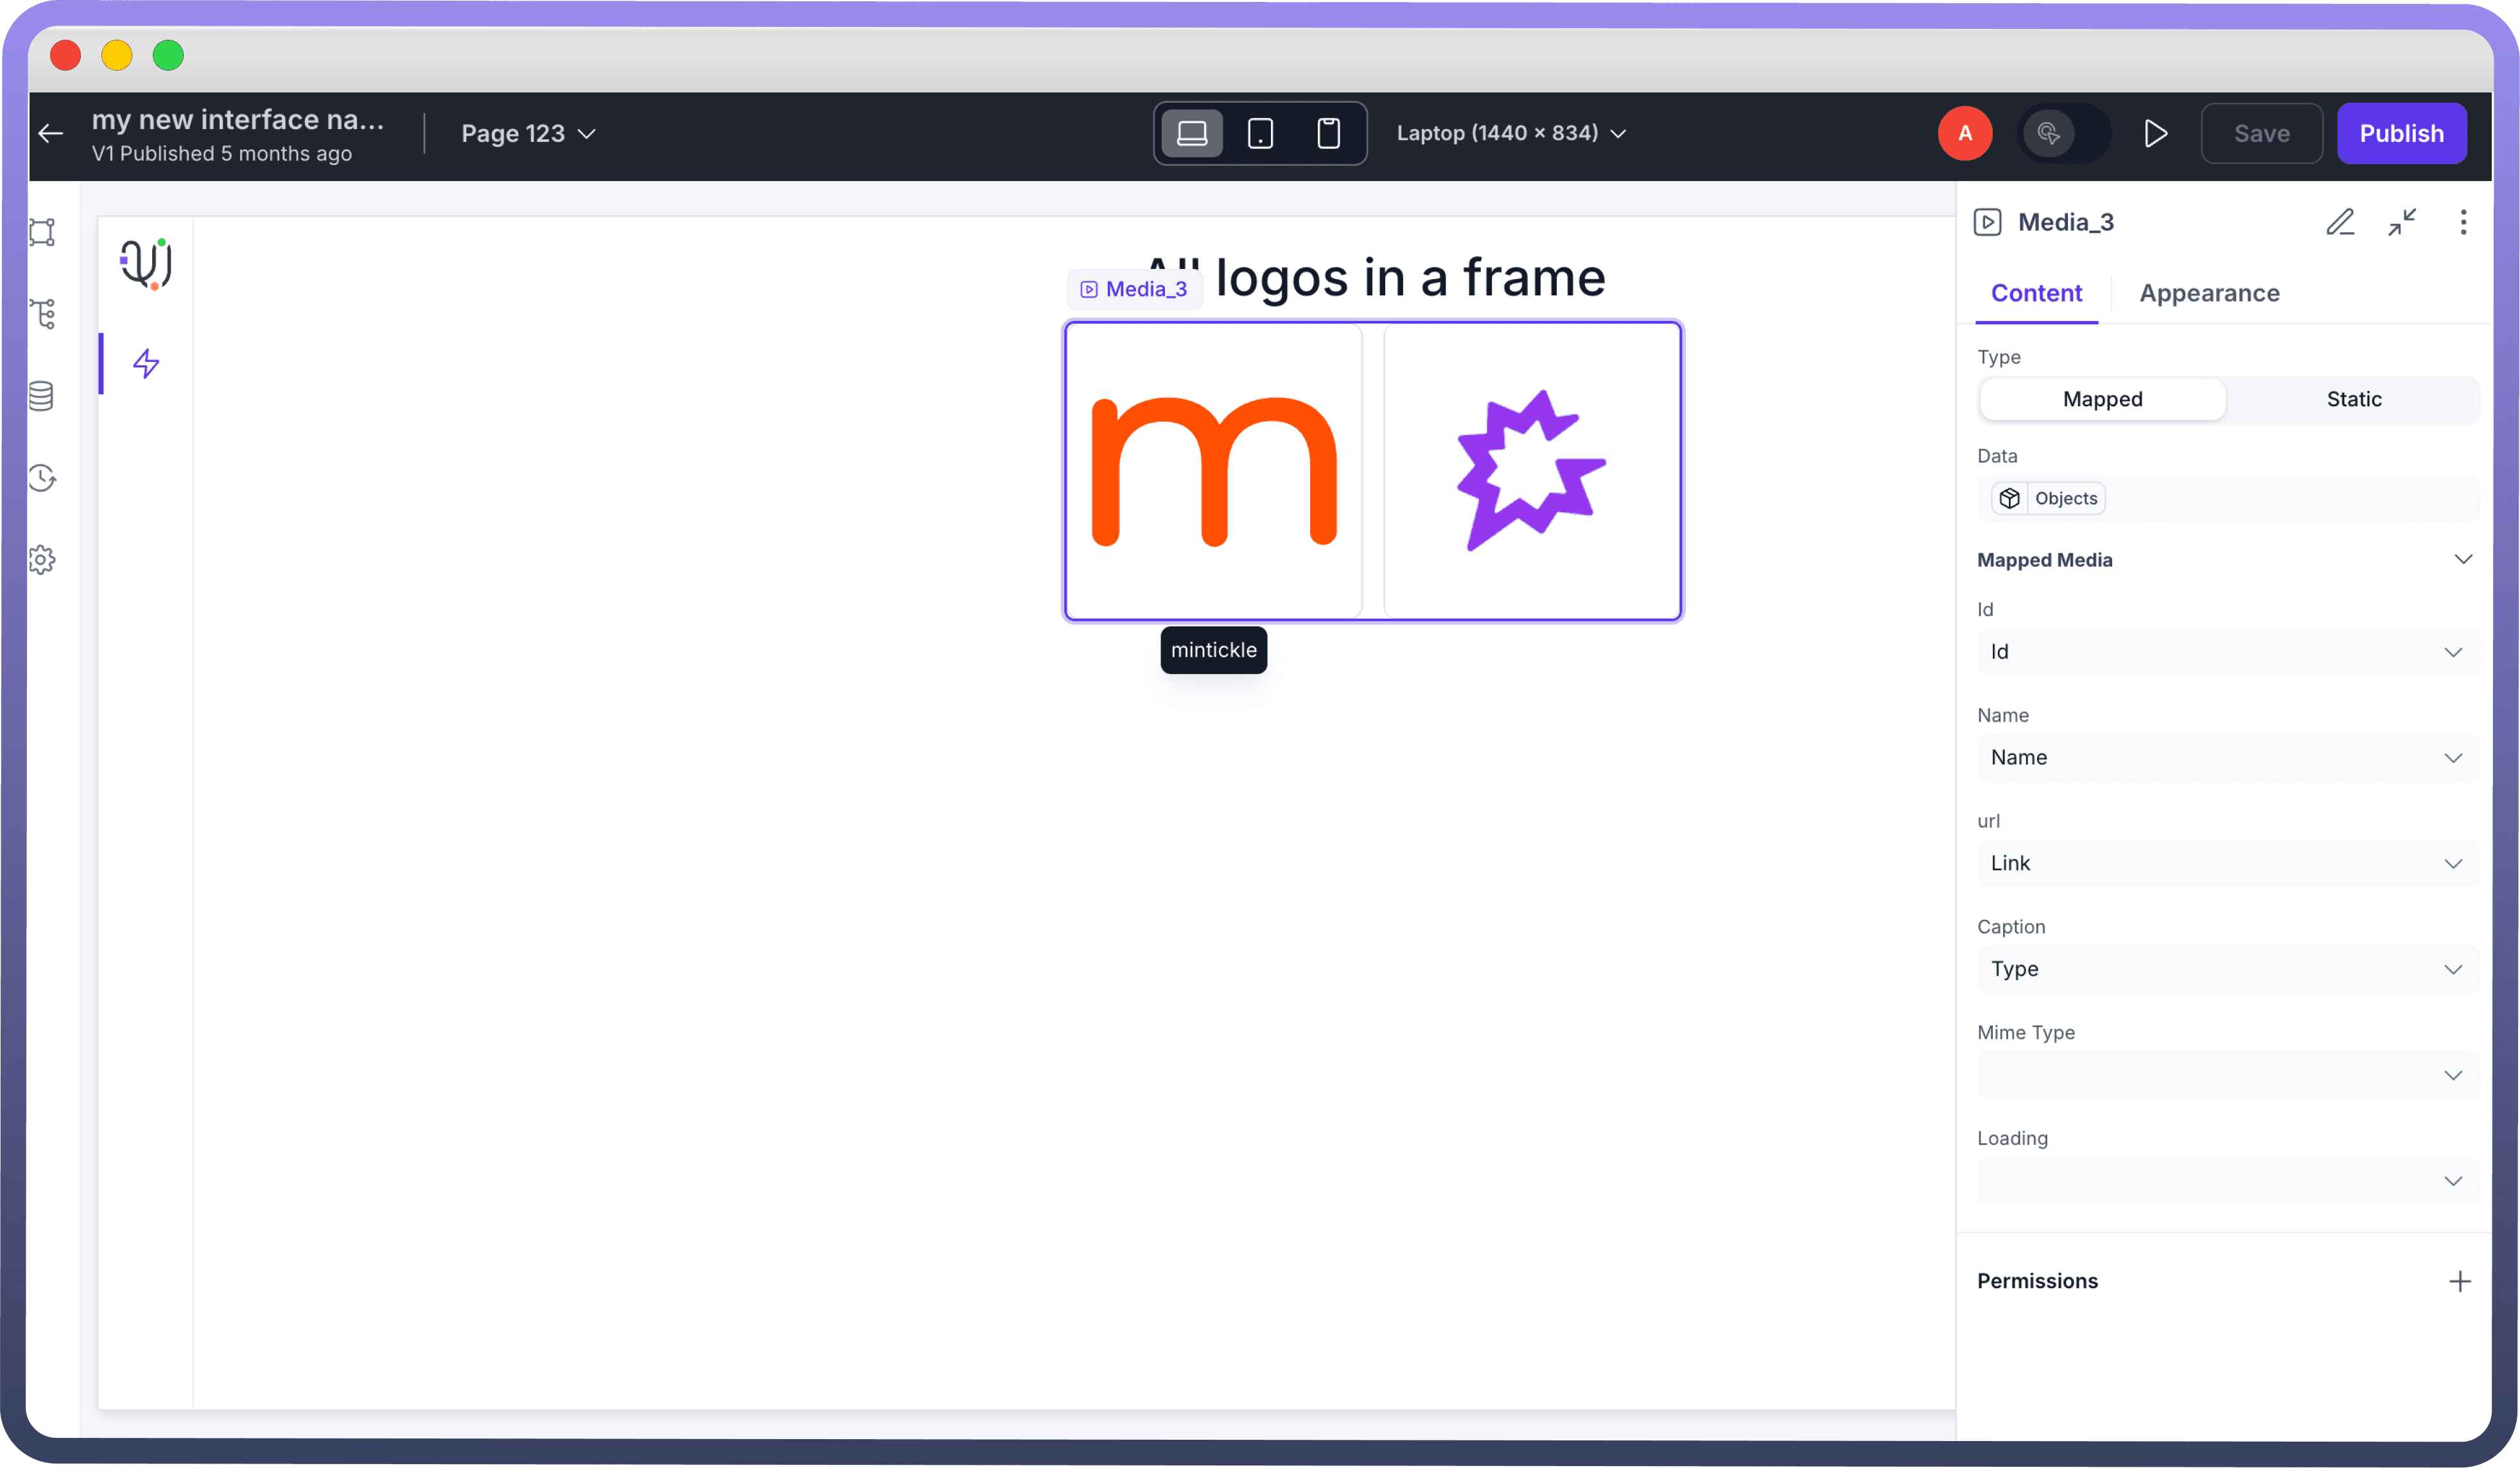Click the lightning bolt actions icon

pyautogui.click(x=146, y=364)
